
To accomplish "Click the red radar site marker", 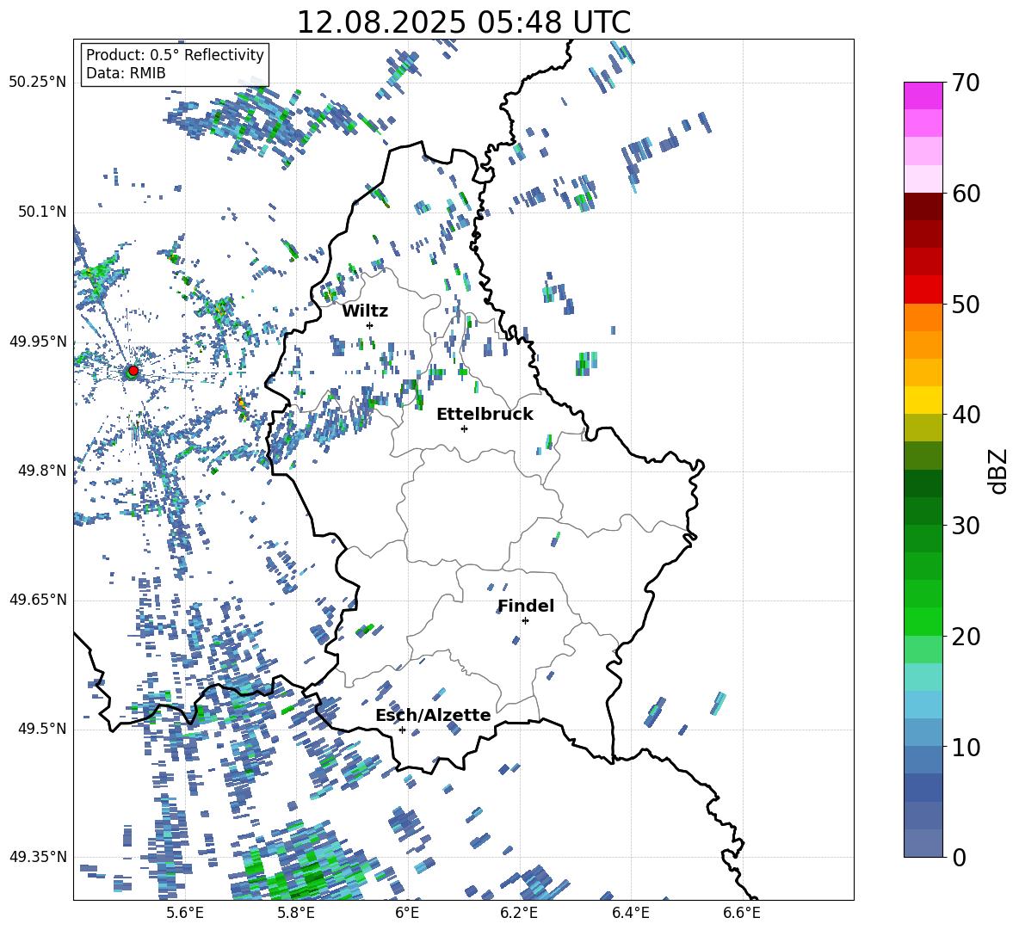I will [133, 370].
